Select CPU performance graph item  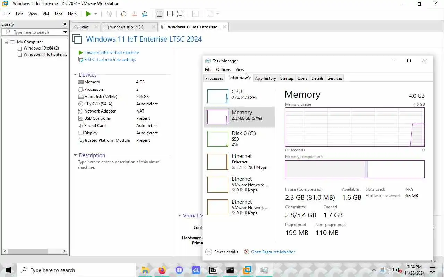[x=239, y=96]
